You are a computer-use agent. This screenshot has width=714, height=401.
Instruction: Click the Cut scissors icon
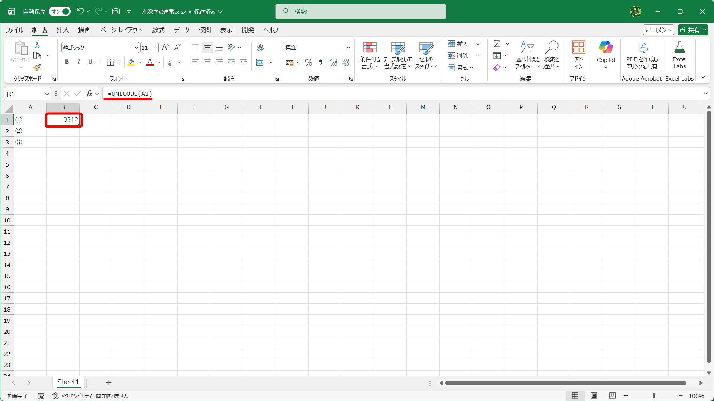pos(37,44)
